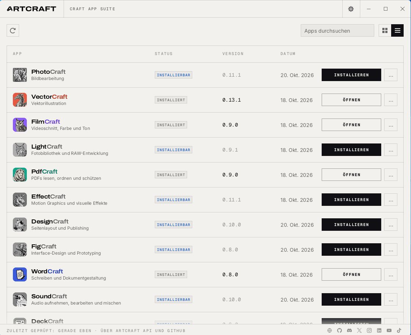Viewport: 411px width, 335px height.
Task: Select the FilmCraft owl app icon
Action: 20,125
